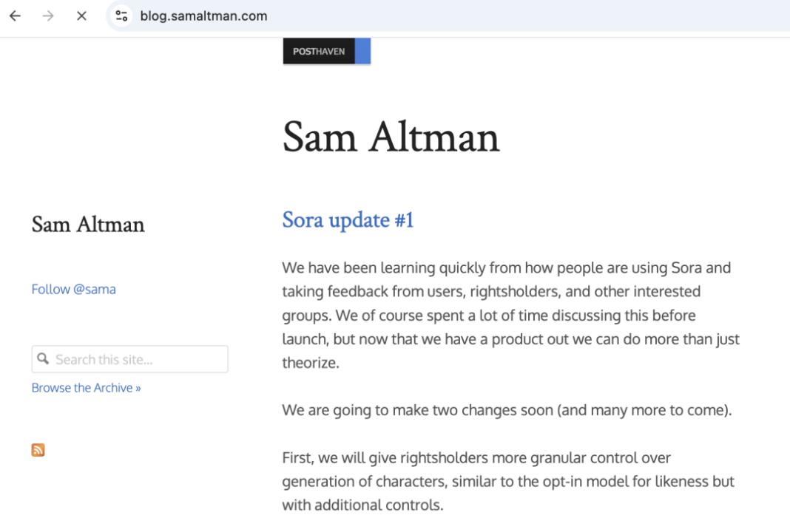790x532 pixels.
Task: Click the paragraph beginning "First, we will give"
Action: 476,458
